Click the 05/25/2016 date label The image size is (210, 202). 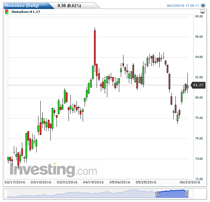146,182
